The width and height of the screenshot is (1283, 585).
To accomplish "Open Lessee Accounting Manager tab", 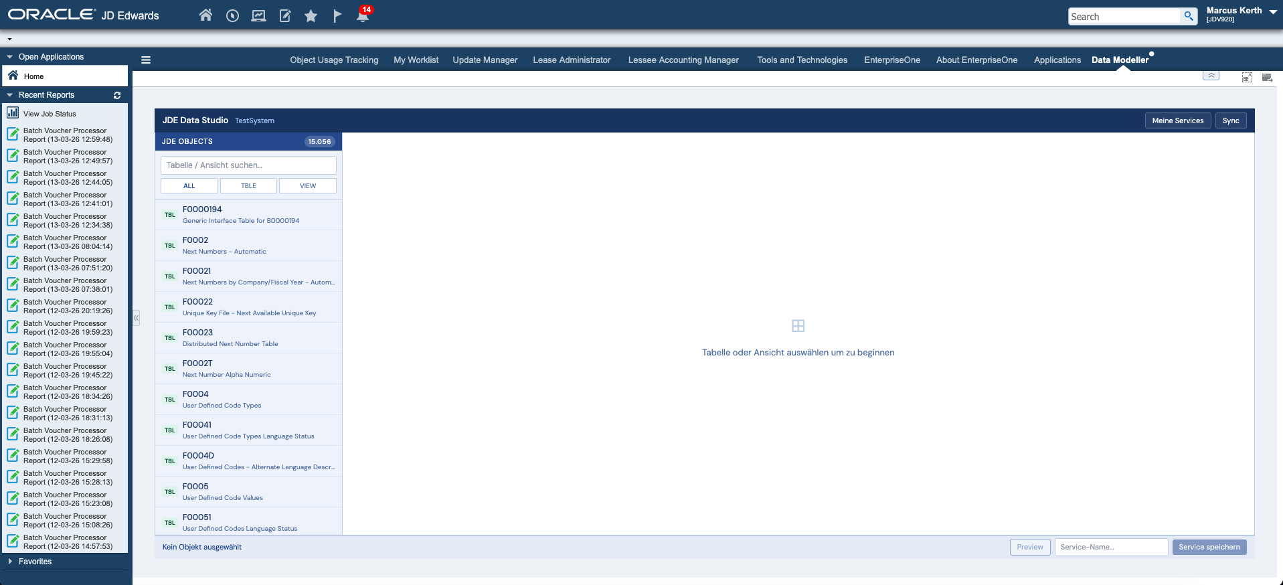I will pos(683,60).
